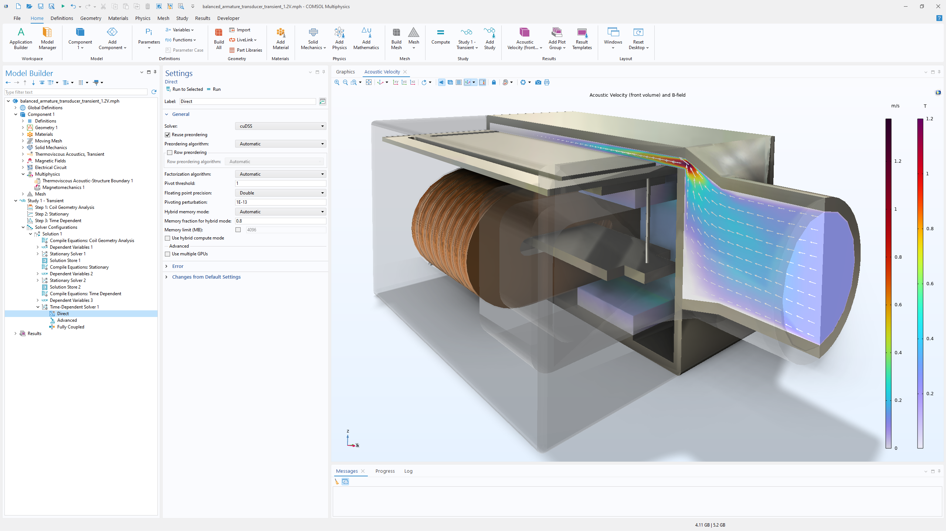This screenshot has height=531, width=946.
Task: Click the camera image snapshot icon
Action: 538,82
